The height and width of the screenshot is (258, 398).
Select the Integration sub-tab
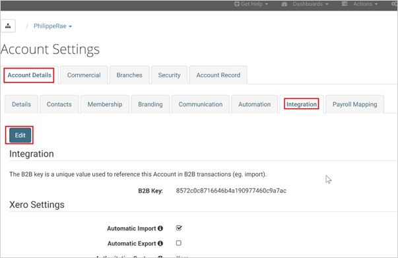[302, 104]
